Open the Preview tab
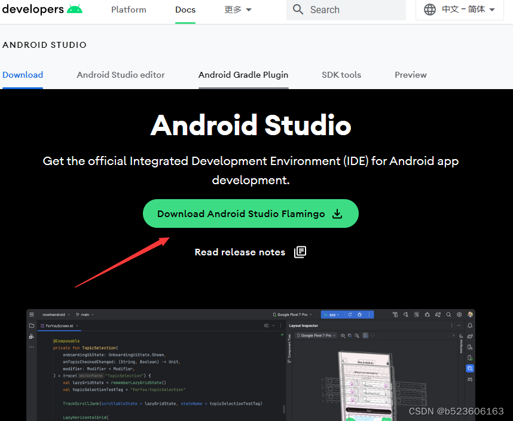Viewport: 513px width, 421px height. 411,75
